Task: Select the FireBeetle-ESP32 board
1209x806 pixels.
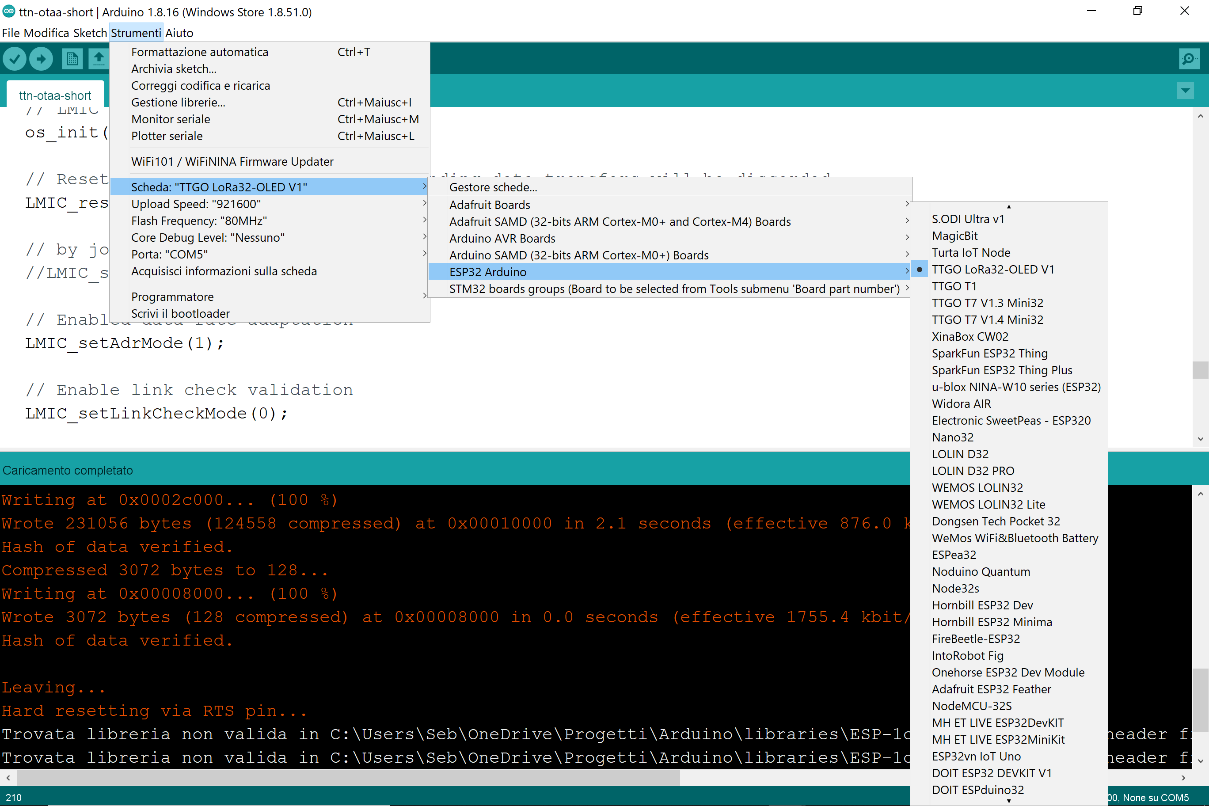Action: coord(1009,639)
